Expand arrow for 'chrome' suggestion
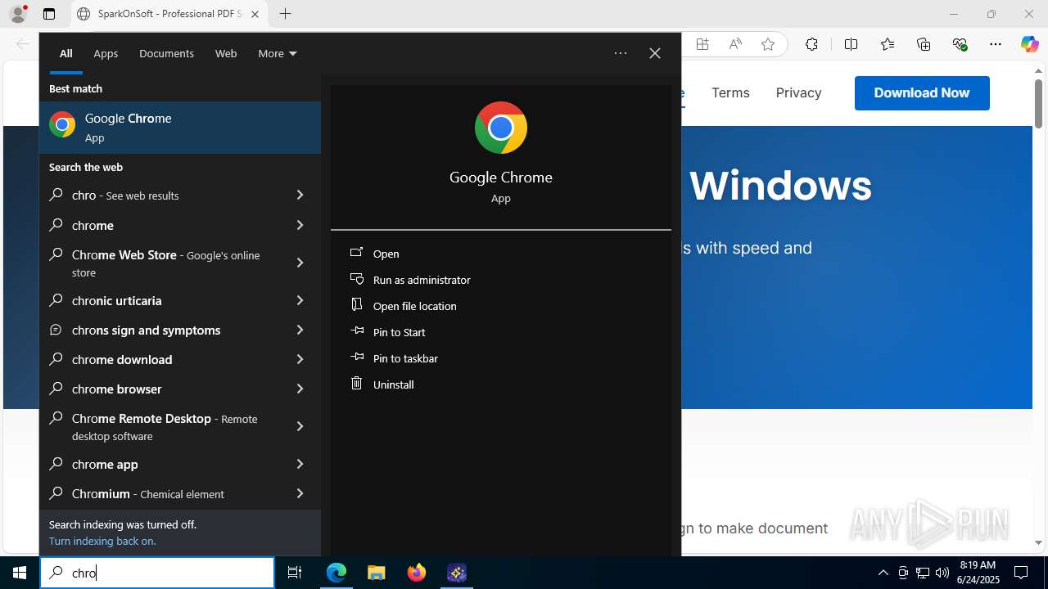Viewport: 1048px width, 589px height. point(300,225)
